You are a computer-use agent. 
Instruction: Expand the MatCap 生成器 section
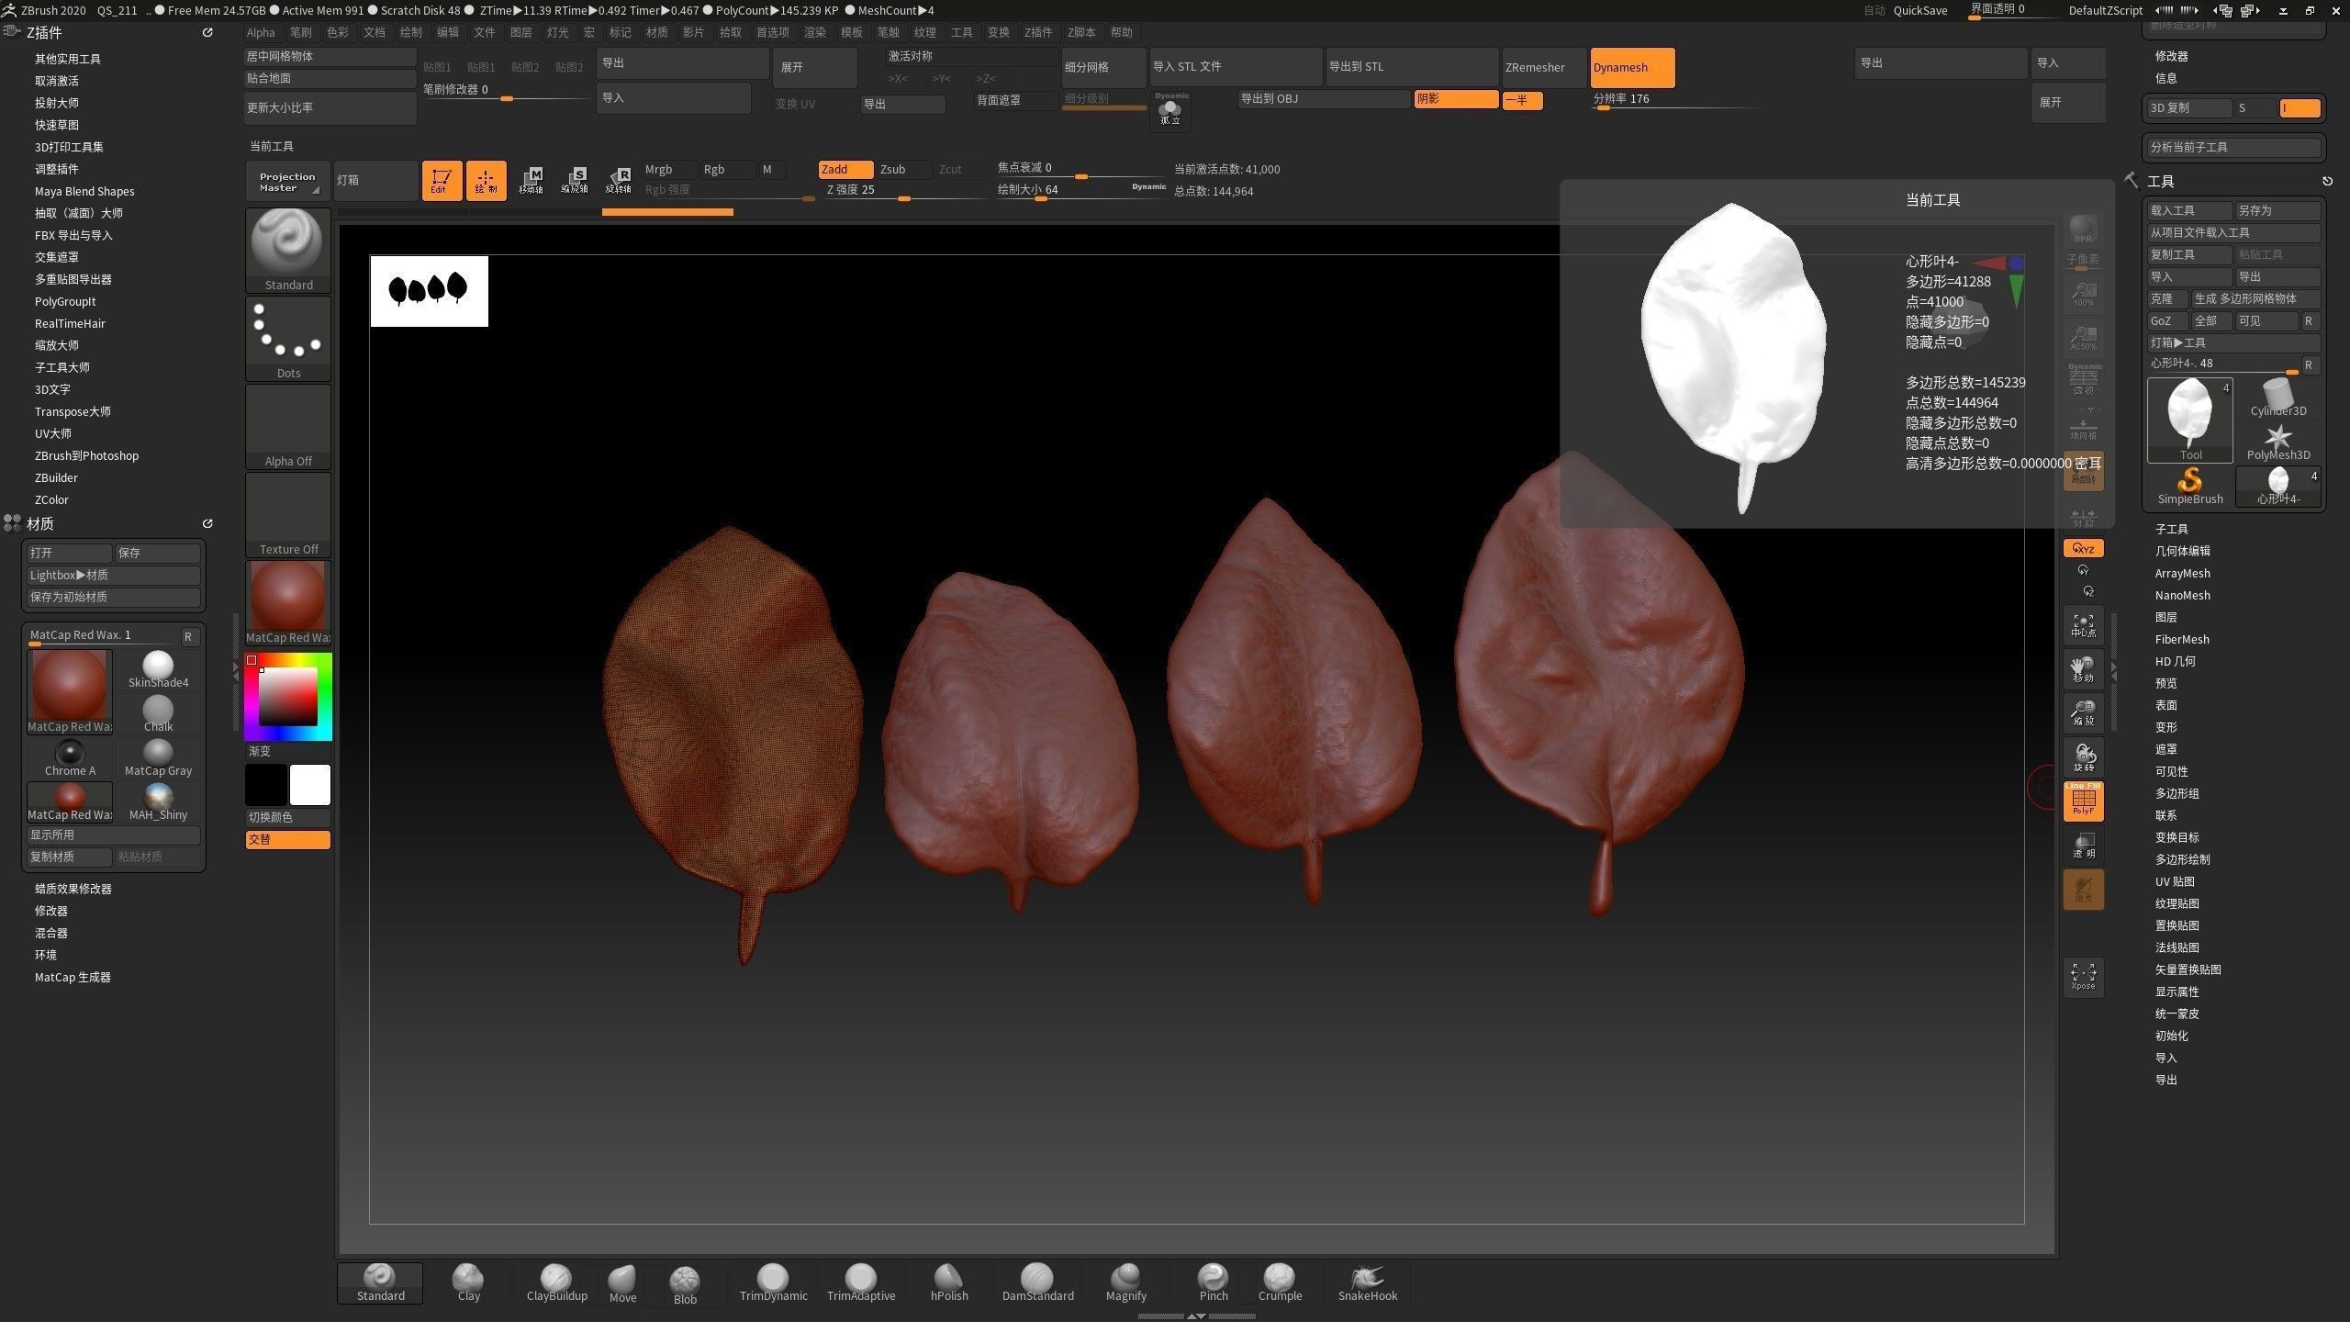point(73,977)
